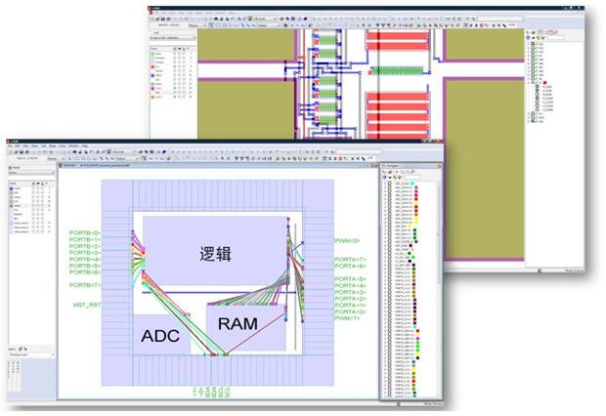
Task: Click the PORTA<7> pin label
Action: (350, 259)
